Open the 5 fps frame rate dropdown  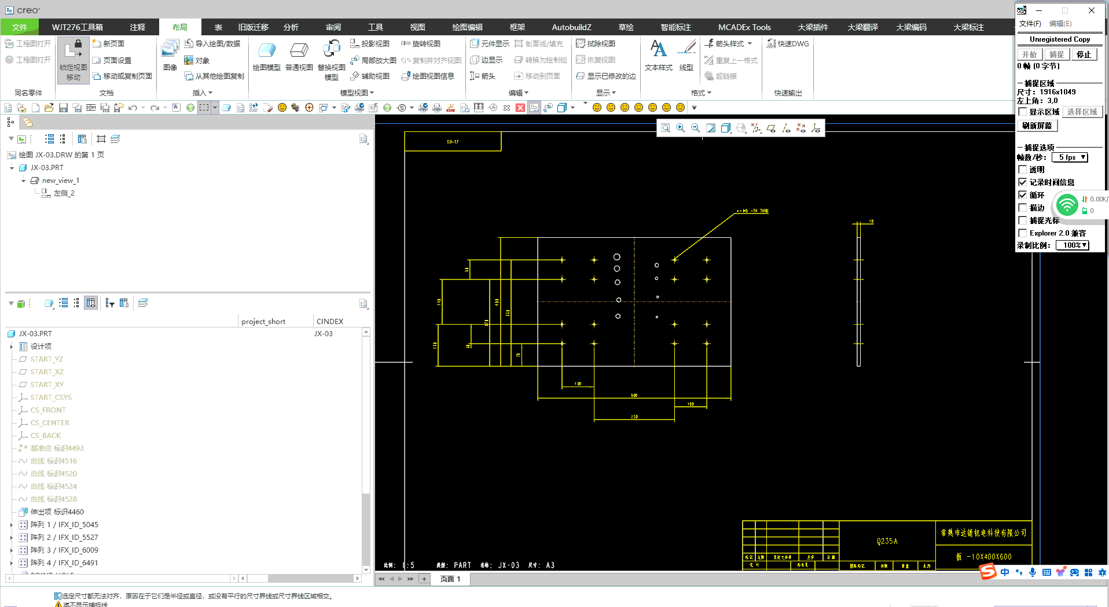point(1070,157)
